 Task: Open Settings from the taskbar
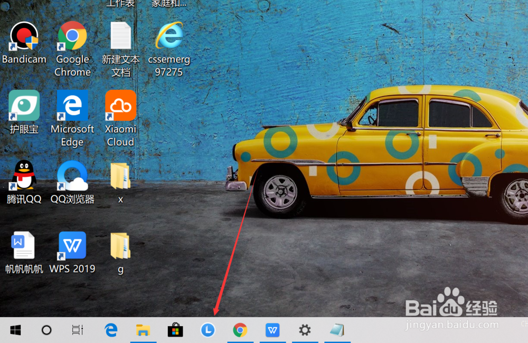(305, 330)
